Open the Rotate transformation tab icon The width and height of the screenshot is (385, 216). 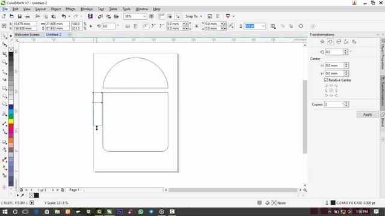coord(330,41)
